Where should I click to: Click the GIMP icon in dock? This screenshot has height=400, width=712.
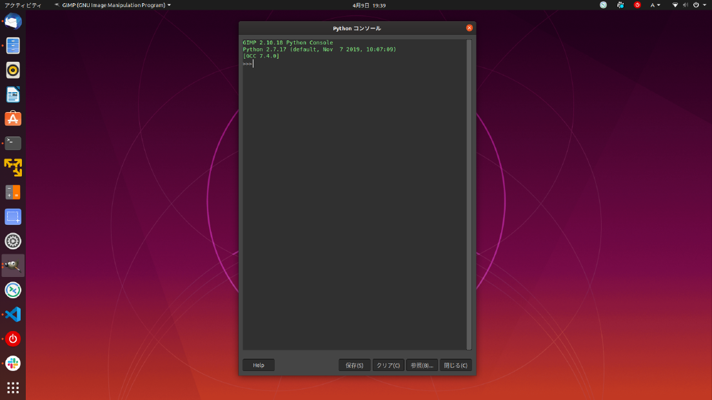(13, 266)
